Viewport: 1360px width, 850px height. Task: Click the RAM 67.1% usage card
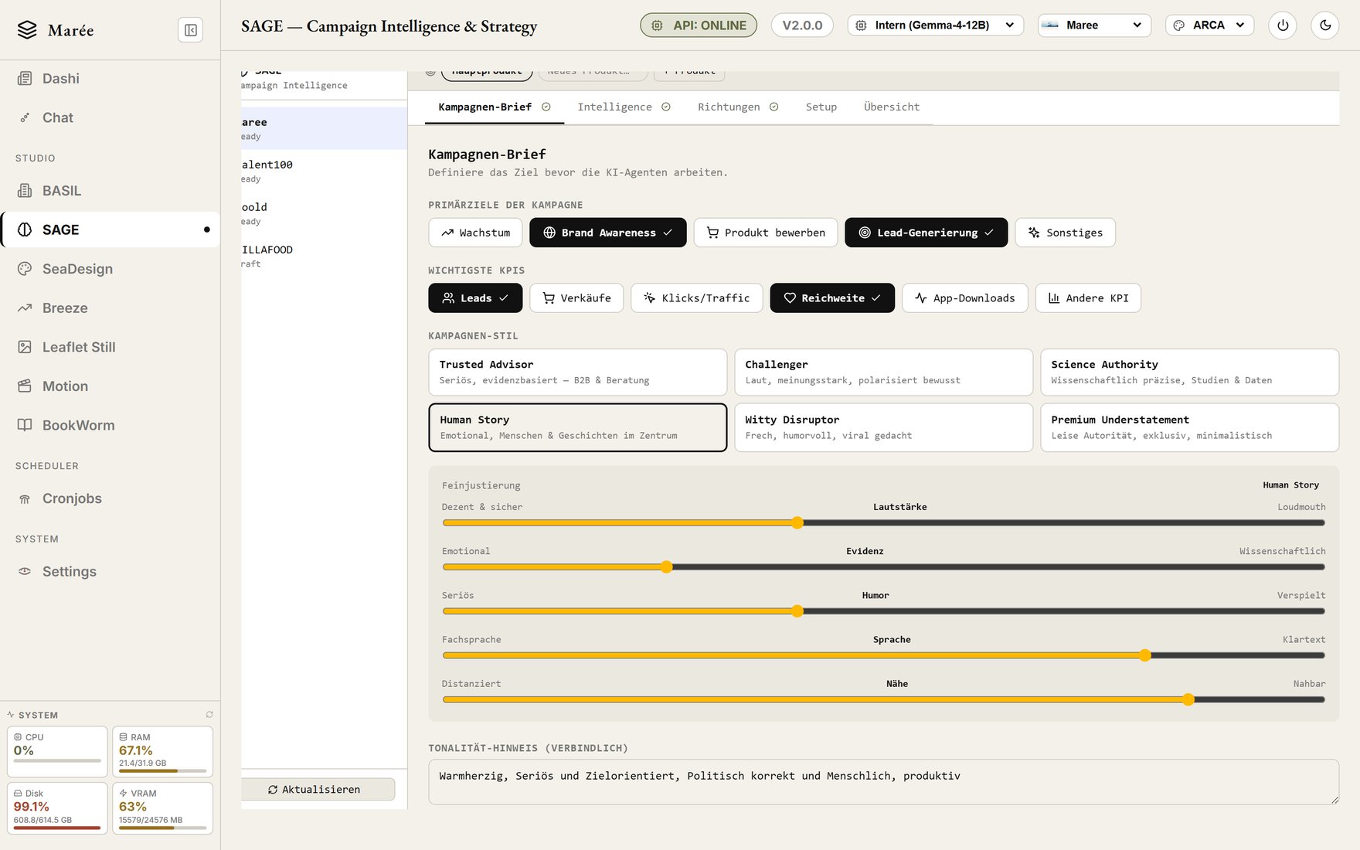click(162, 752)
